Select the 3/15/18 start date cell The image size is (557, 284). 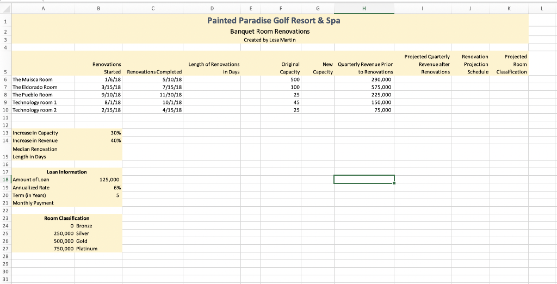tap(98, 87)
